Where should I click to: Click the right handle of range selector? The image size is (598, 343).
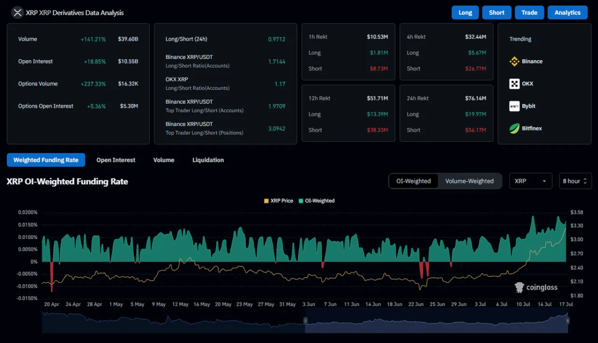568,321
